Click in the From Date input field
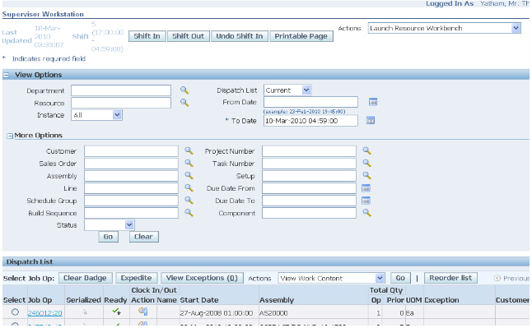 pos(310,102)
